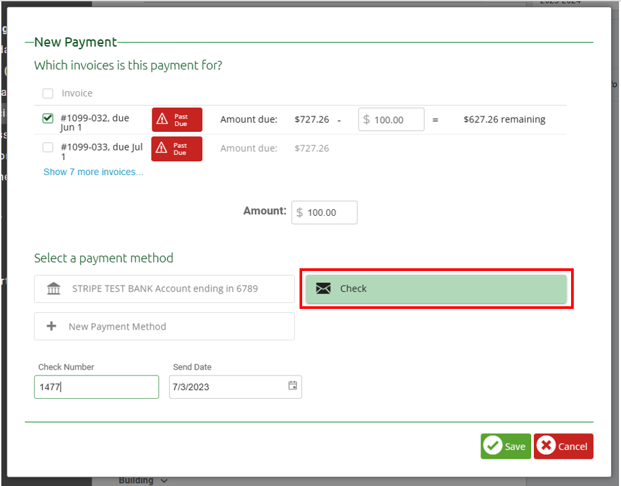Save the new payment
Viewport: 621px width, 486px height.
[506, 446]
